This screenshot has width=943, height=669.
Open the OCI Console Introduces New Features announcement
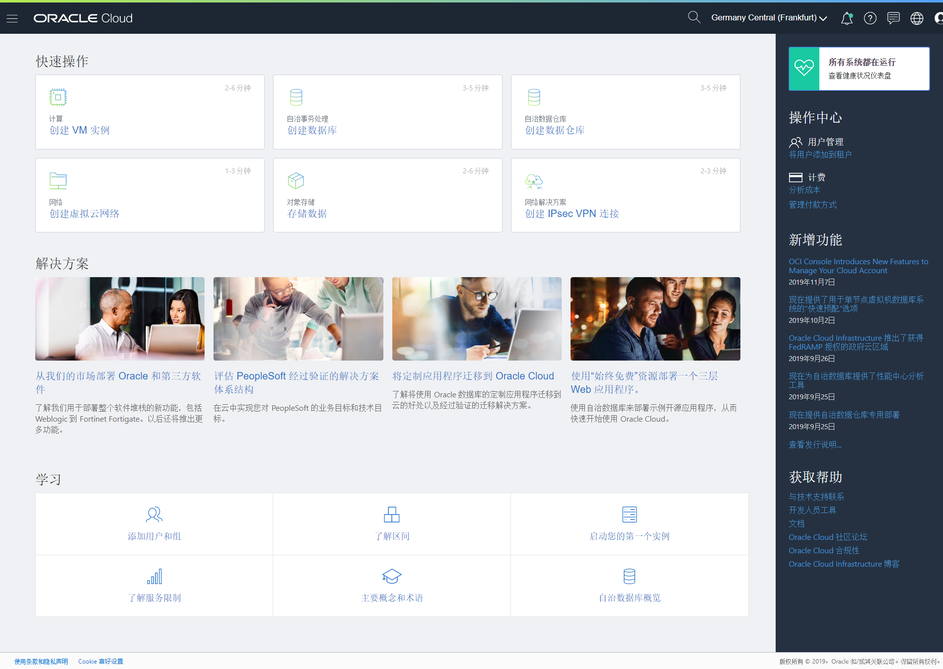[858, 266]
